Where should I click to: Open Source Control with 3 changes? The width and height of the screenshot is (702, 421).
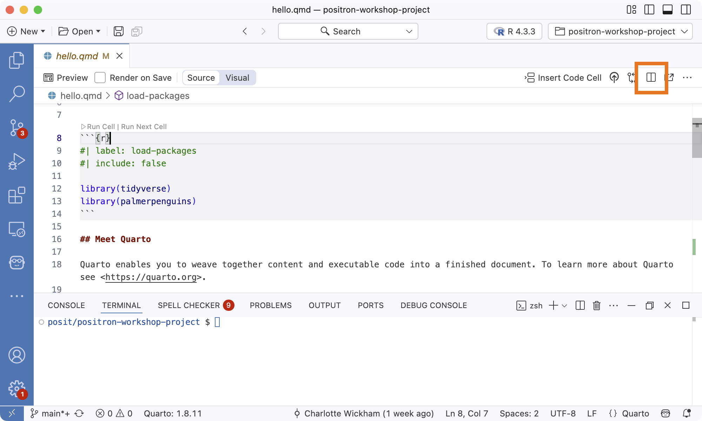pos(16,128)
